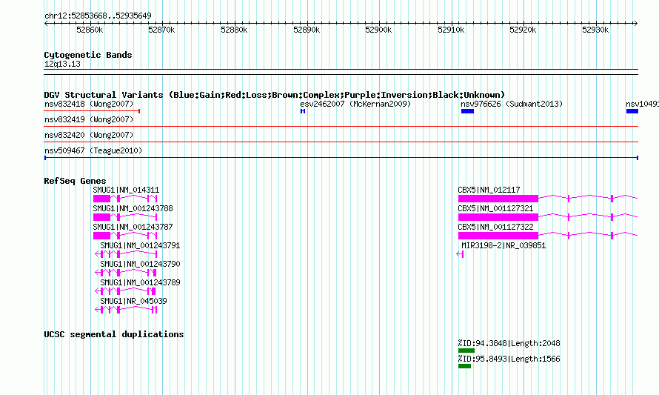This screenshot has height=395, width=659.
Task: Select variant nsv832420 (Wong2007) label
Action: point(89,135)
